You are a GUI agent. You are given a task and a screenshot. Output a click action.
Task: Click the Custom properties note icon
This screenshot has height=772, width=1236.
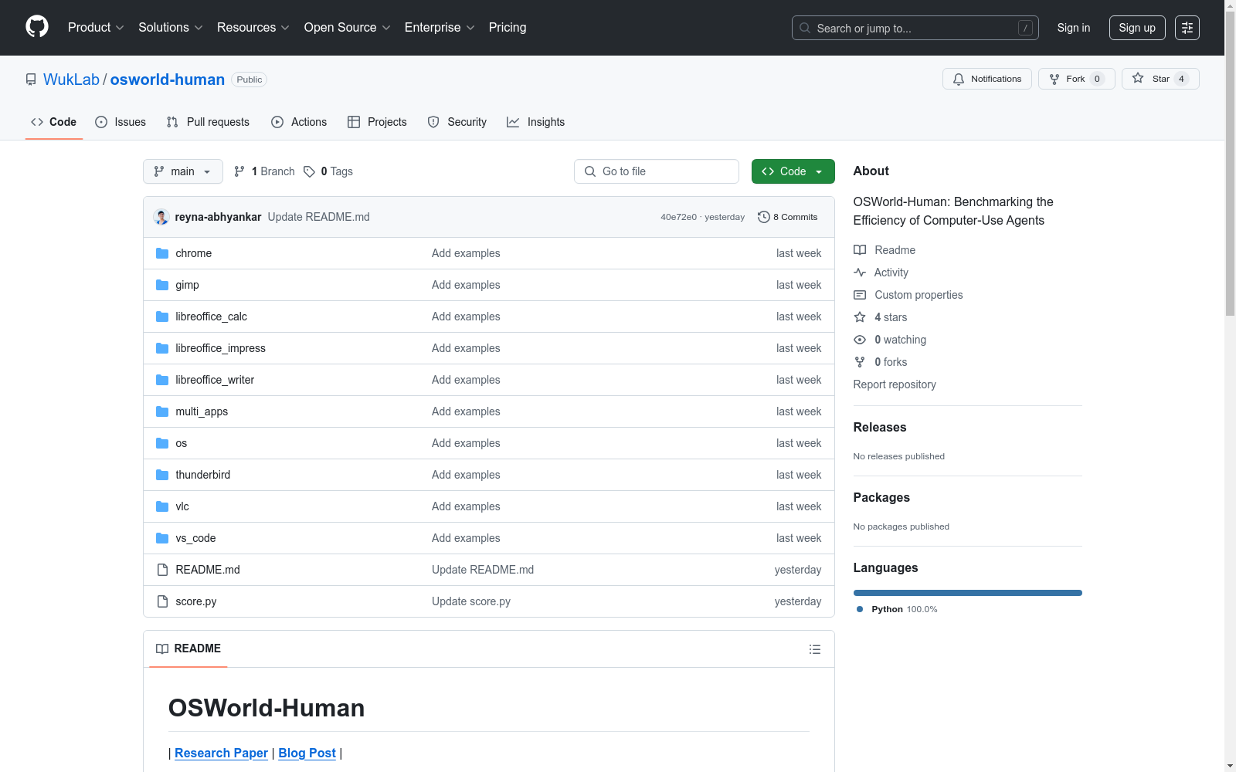coord(860,295)
